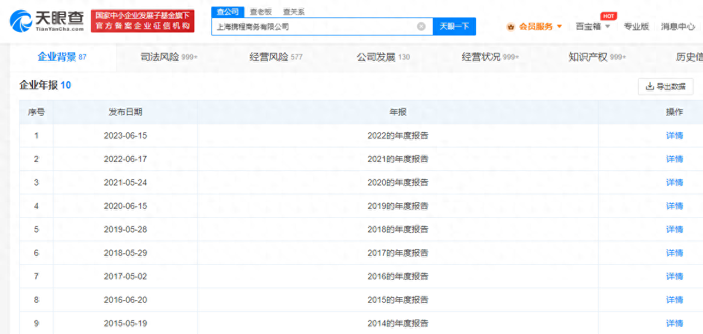
Task: Select the date 2015-05-19
Action: coord(125,323)
